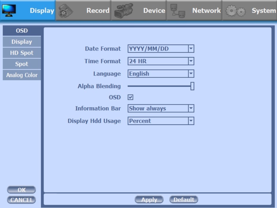Click the Alpha Blending slider track
This screenshot has height=208, width=277.
159,86
